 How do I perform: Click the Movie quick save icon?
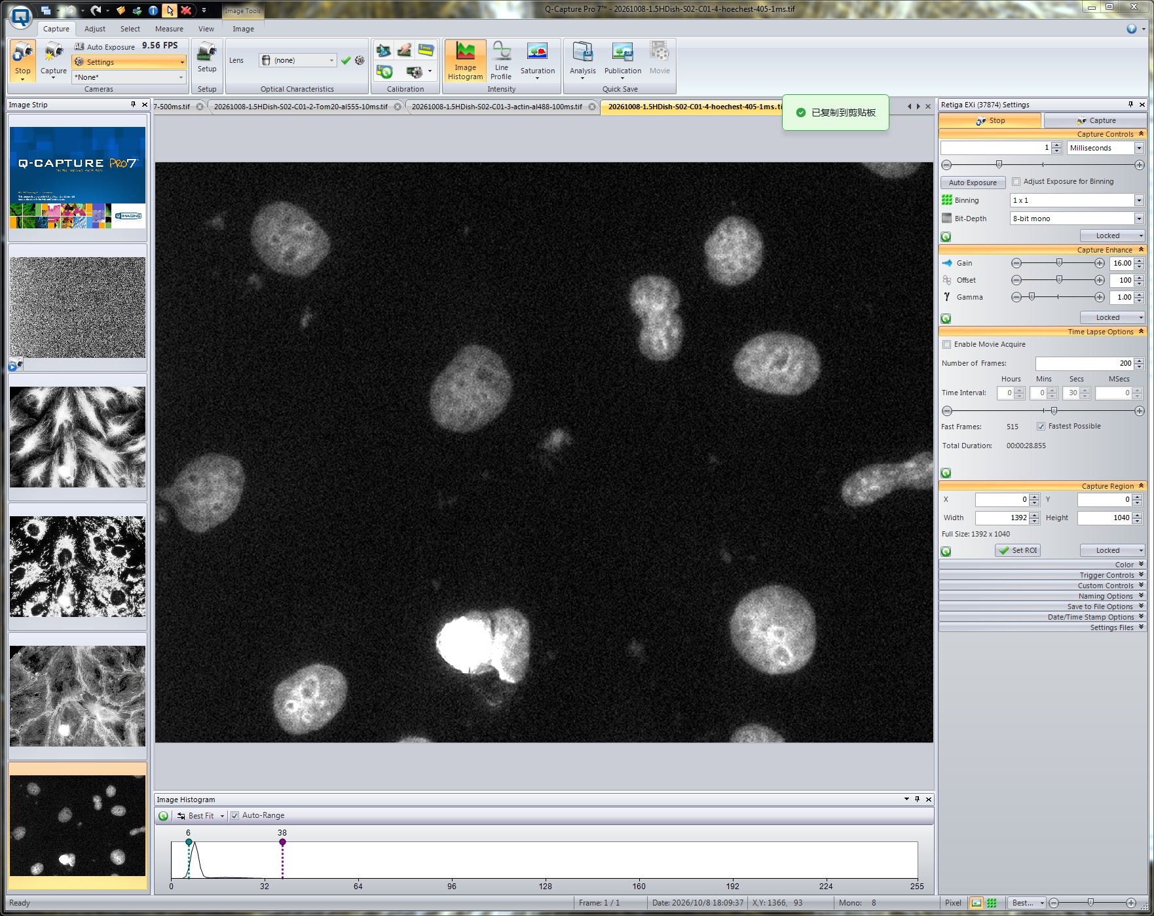660,59
